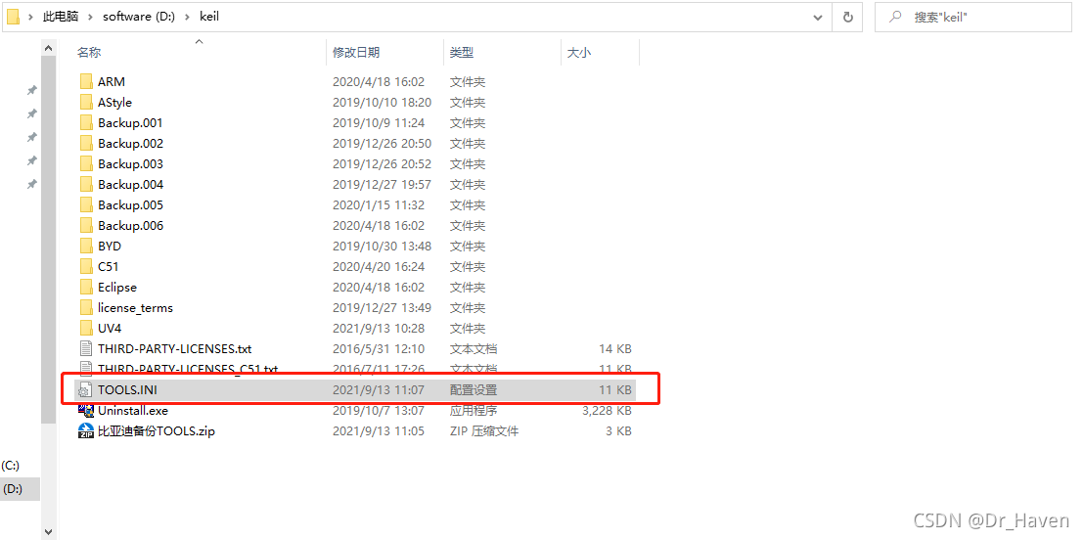Click the UV4 folder name
This screenshot has height=540, width=1084.
110,329
